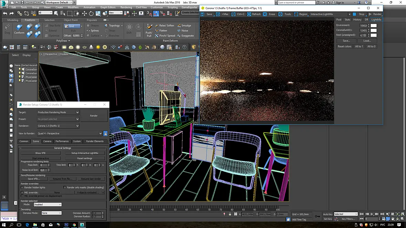Open Render selected Mode dropdown

(47, 204)
